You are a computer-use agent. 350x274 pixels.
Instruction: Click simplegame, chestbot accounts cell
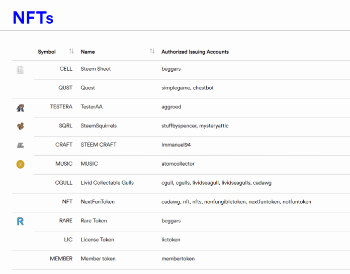(x=188, y=88)
